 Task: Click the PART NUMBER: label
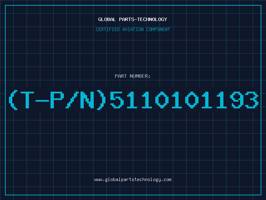coord(133,76)
